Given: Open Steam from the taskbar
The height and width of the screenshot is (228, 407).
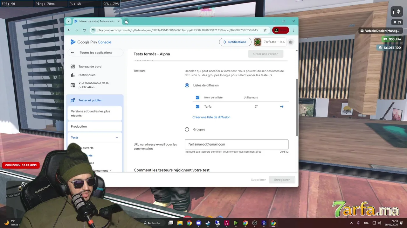Looking at the screenshot, I should 208,223.
